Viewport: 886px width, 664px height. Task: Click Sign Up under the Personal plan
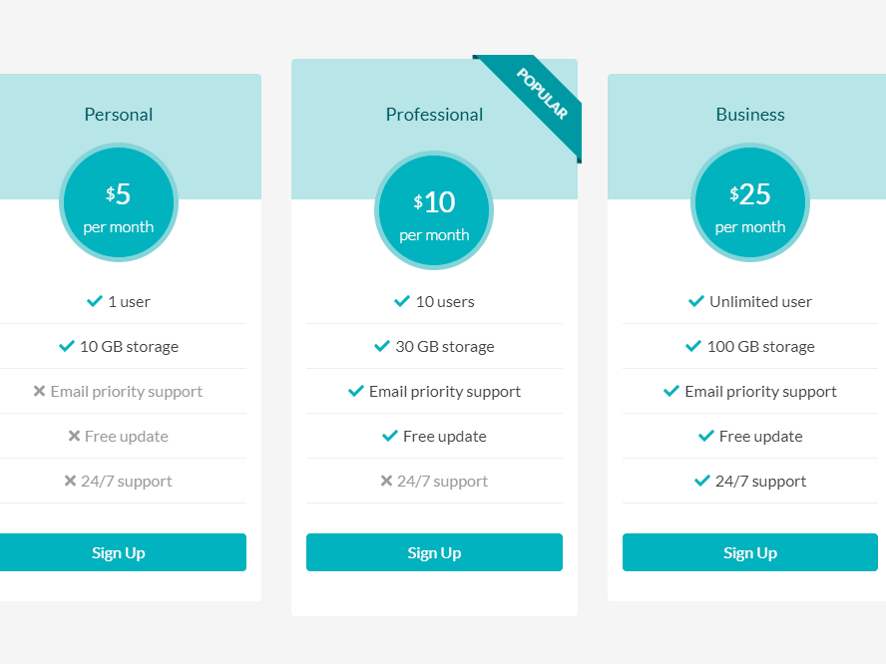pyautogui.click(x=119, y=552)
